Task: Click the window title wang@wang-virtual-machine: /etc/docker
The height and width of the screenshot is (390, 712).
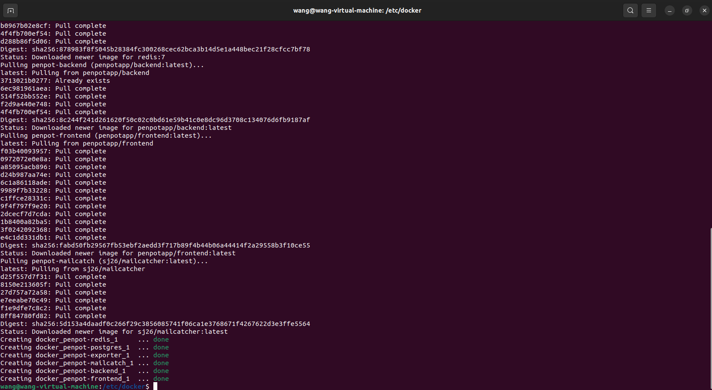Action: tap(357, 10)
